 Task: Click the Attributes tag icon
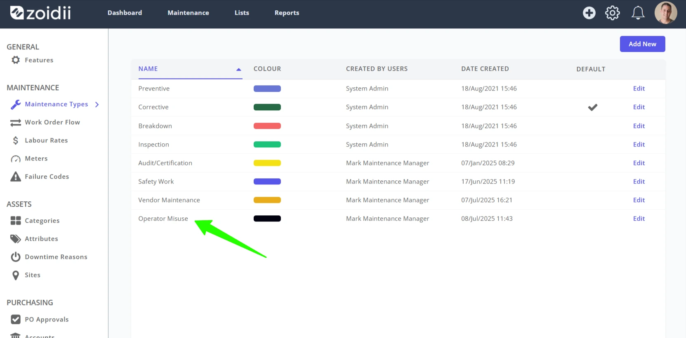[16, 239]
